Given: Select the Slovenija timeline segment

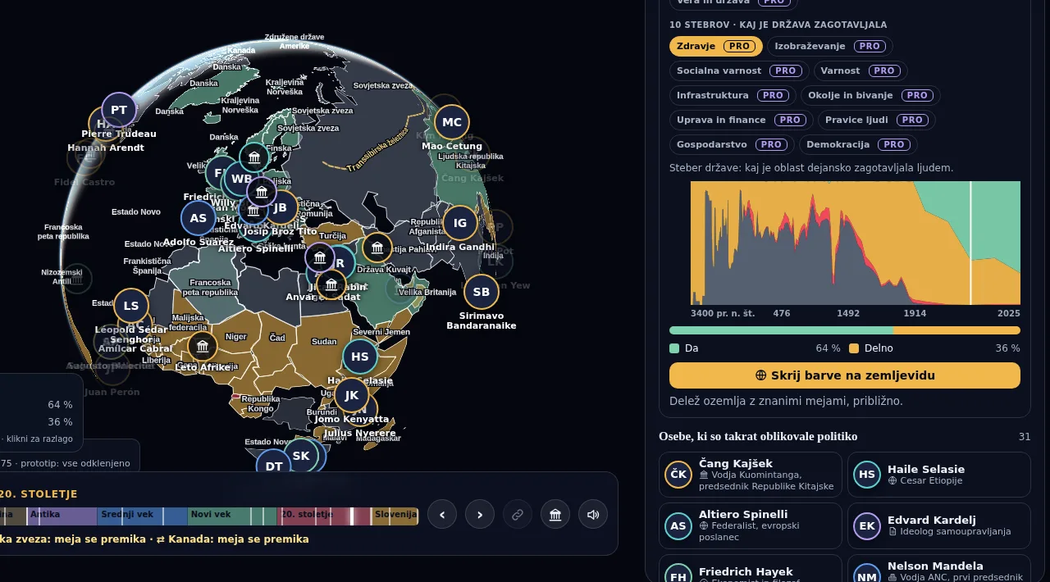Looking at the screenshot, I should point(395,516).
